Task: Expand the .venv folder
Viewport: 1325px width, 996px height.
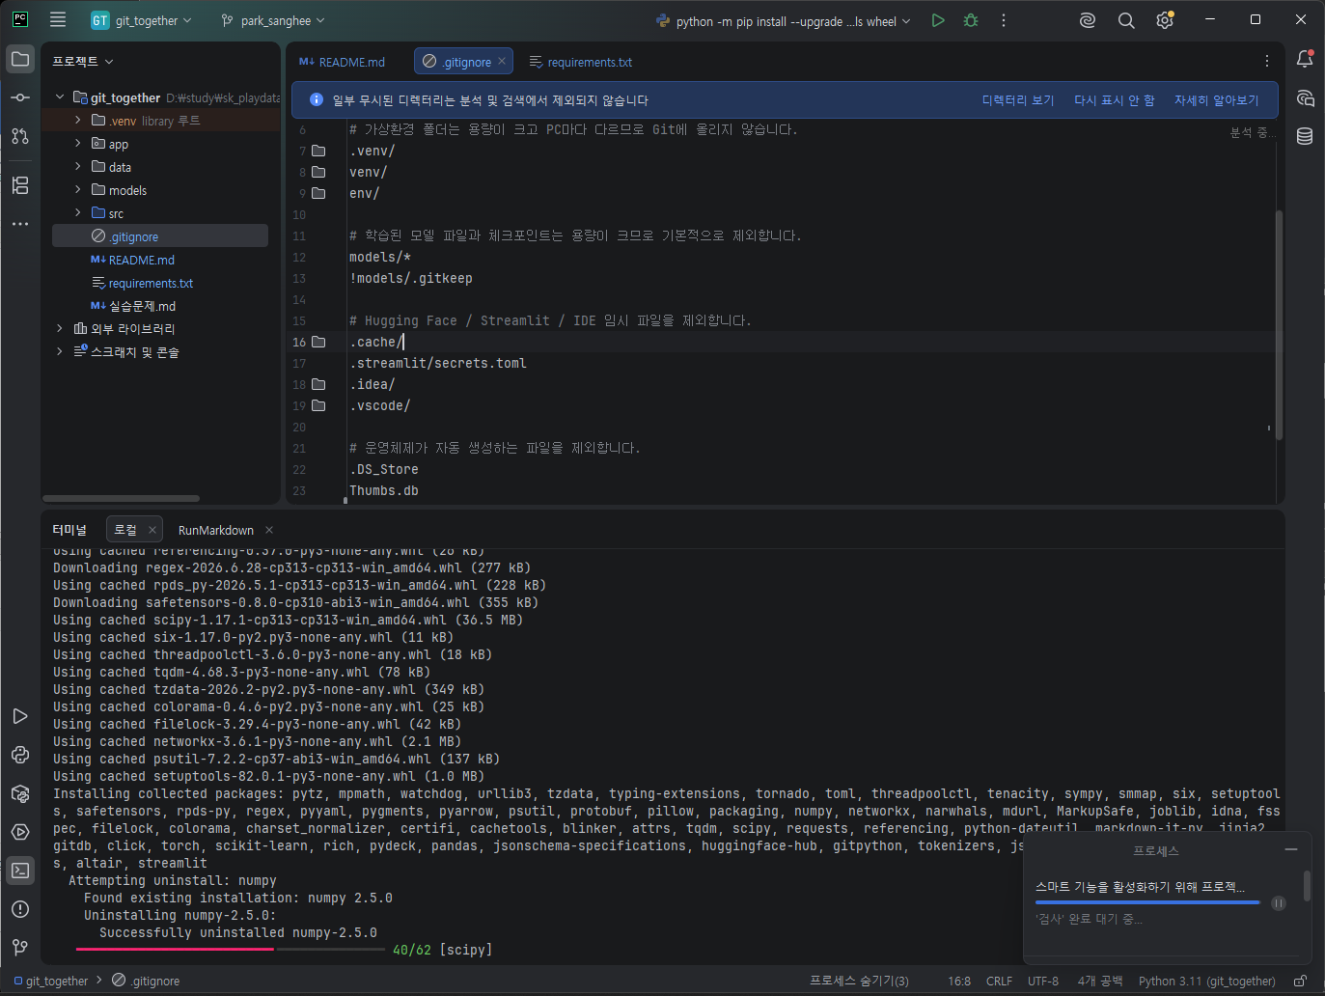Action: pos(78,120)
